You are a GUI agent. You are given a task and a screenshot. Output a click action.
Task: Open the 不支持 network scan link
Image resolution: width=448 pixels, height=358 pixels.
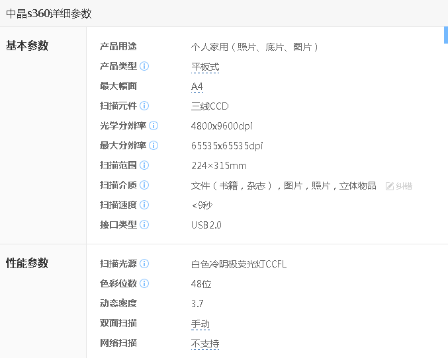coord(205,343)
